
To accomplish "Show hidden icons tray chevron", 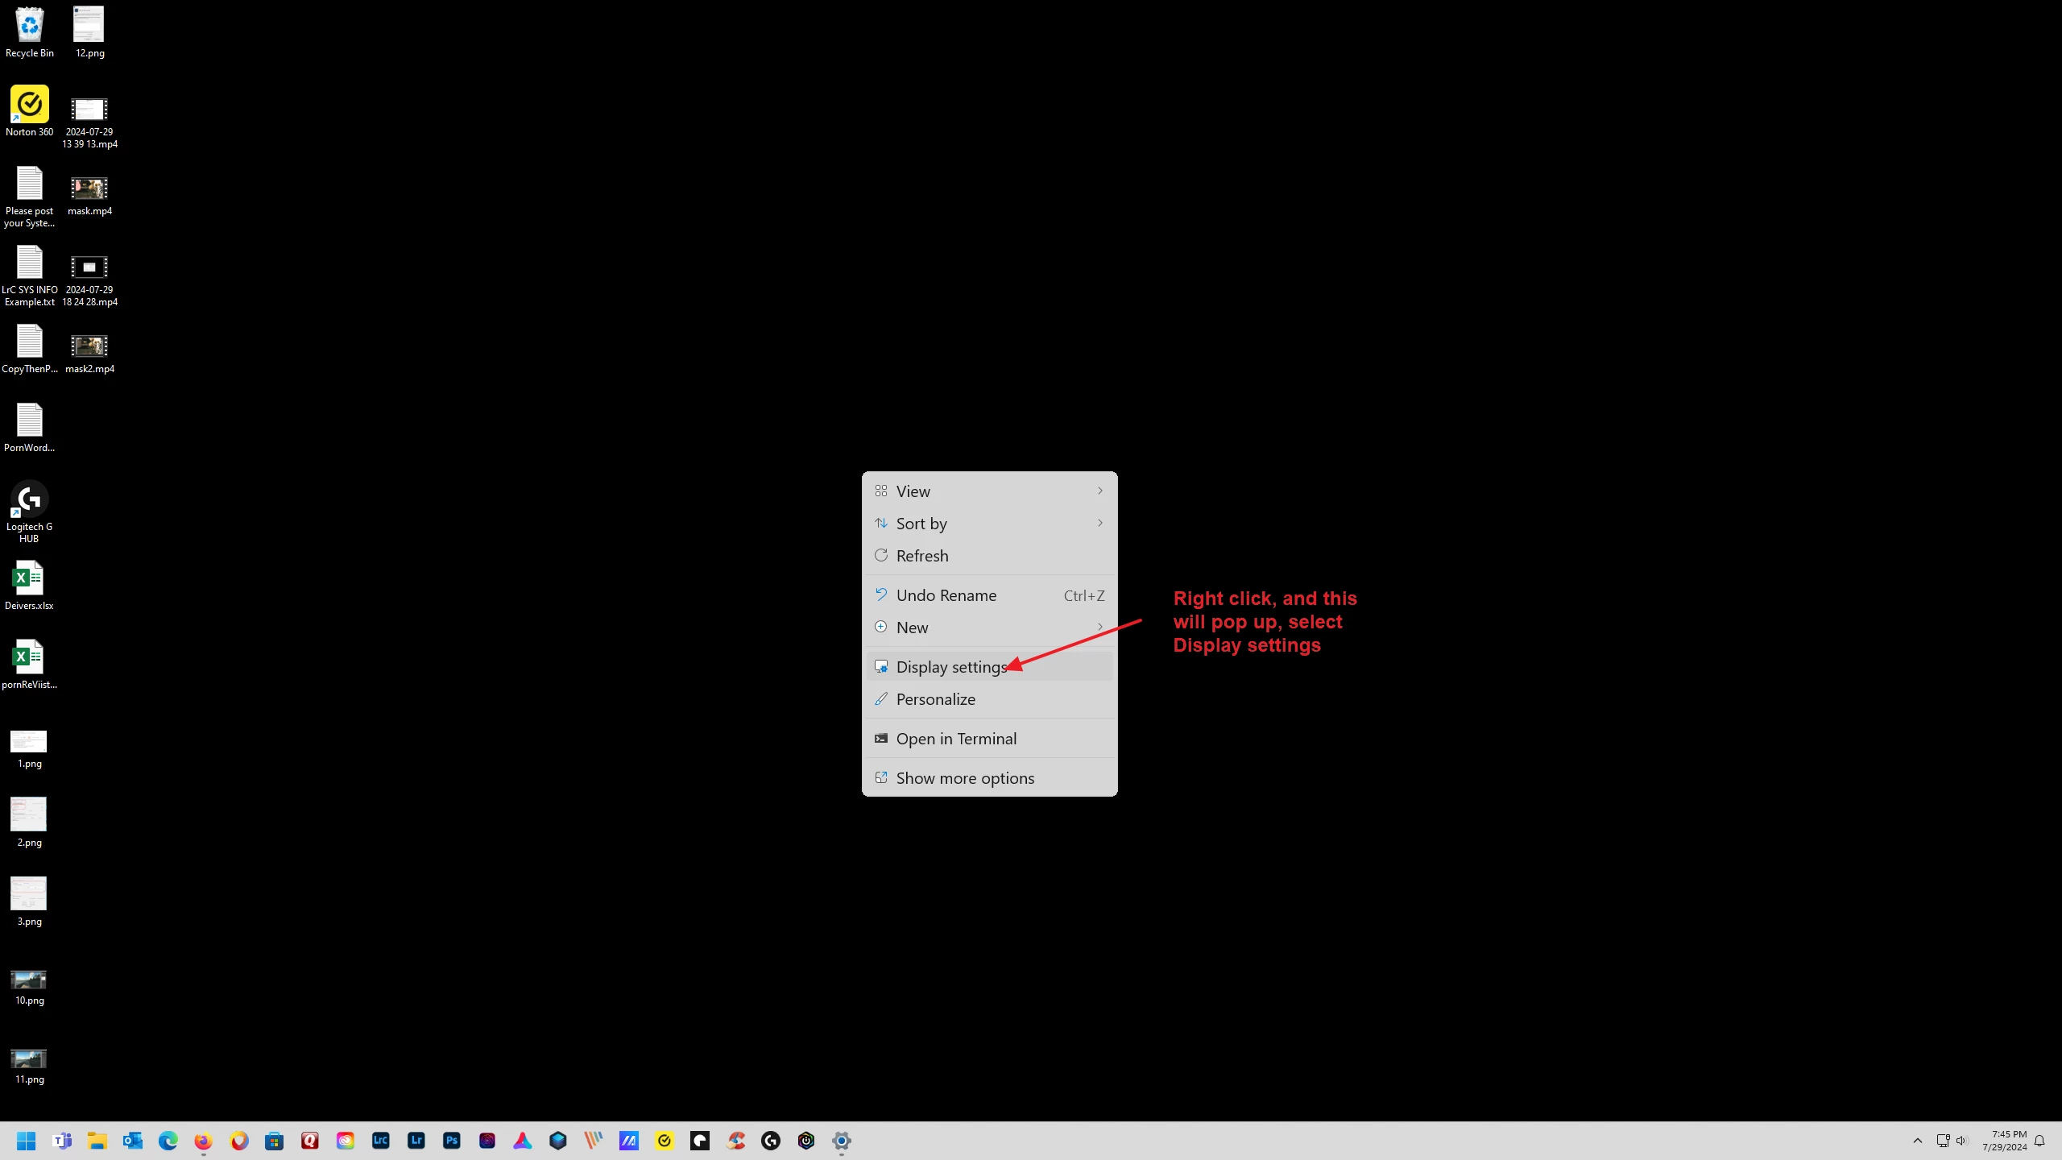I will pyautogui.click(x=1918, y=1141).
